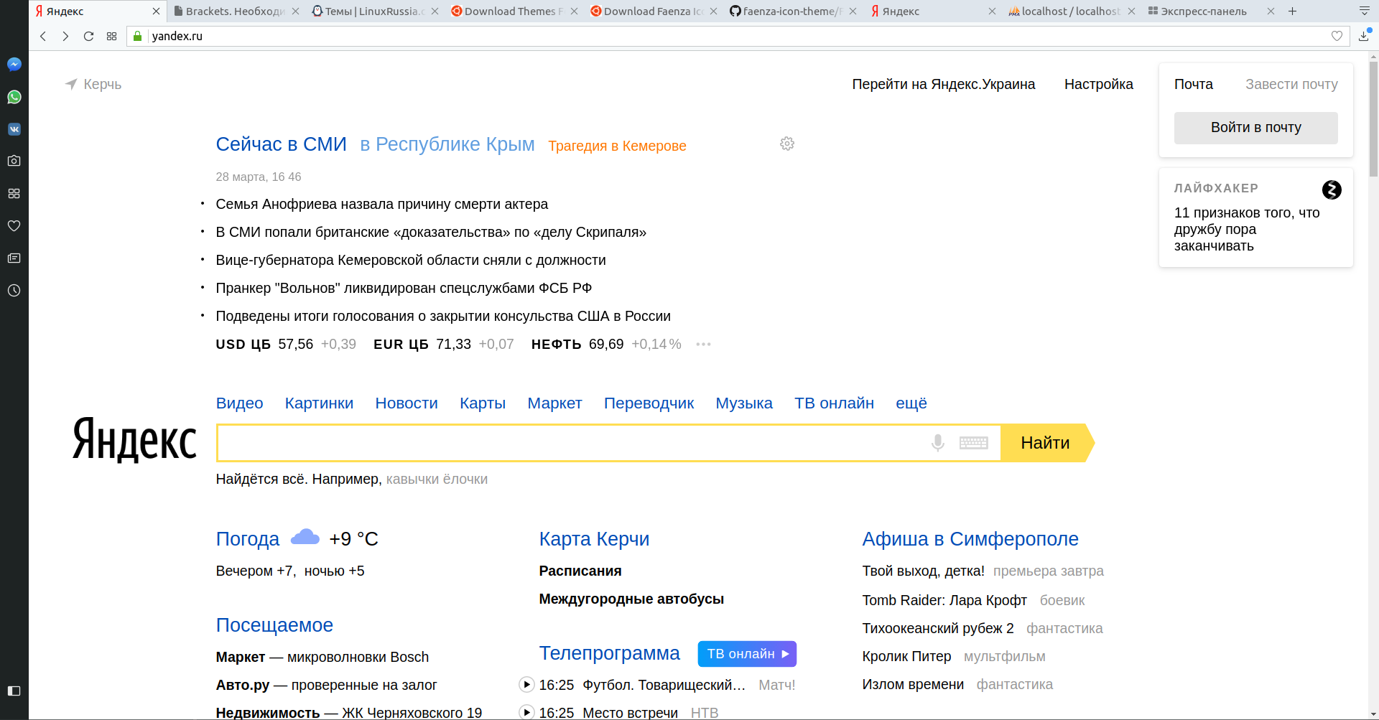Open Messenger in the Opera sidebar
This screenshot has width=1379, height=720.
pyautogui.click(x=14, y=65)
